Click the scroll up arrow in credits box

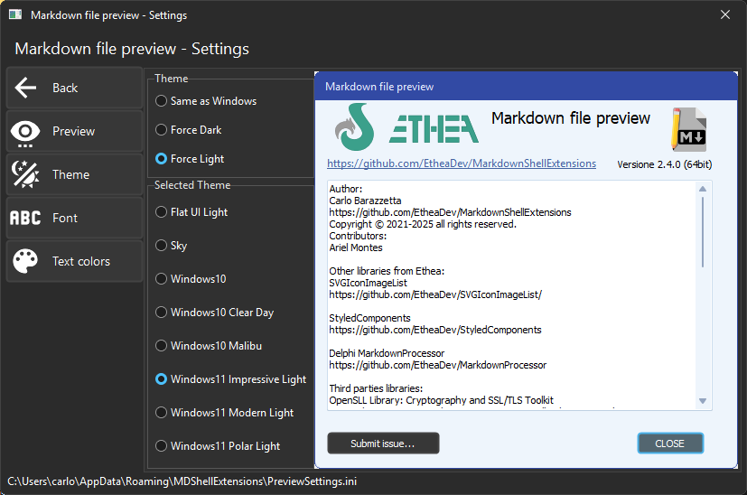703,189
